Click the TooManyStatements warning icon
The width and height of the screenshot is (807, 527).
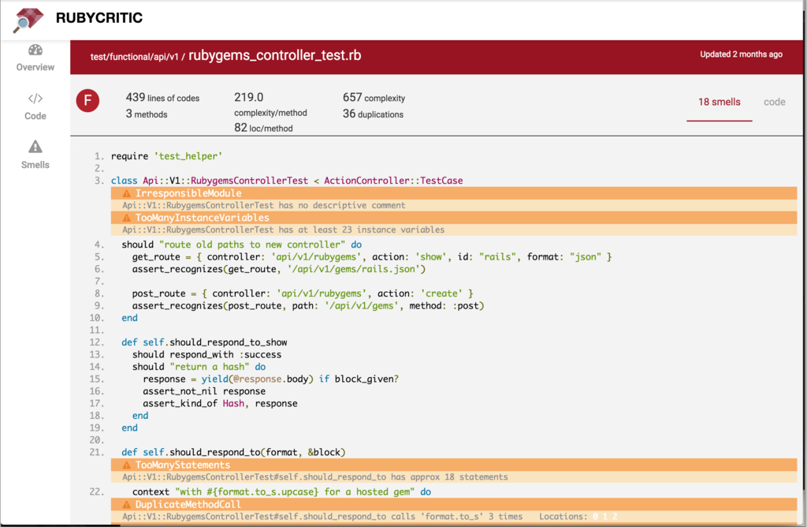tap(126, 465)
